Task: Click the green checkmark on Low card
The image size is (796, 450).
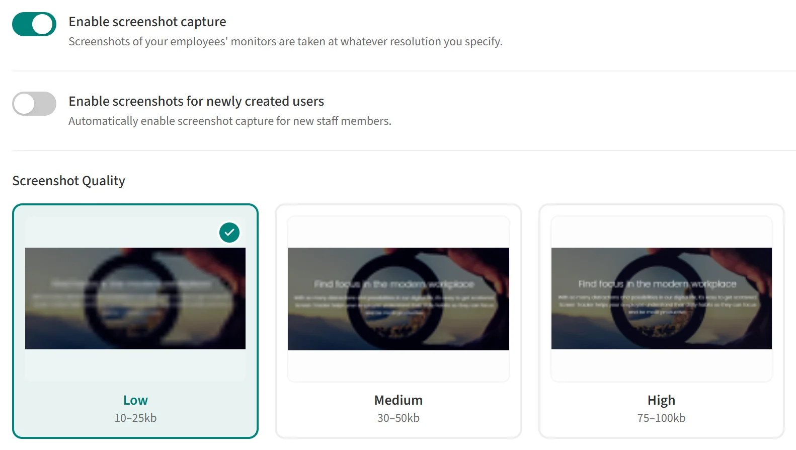Action: pyautogui.click(x=229, y=233)
